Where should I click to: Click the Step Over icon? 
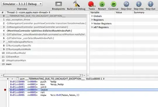[126, 4]
